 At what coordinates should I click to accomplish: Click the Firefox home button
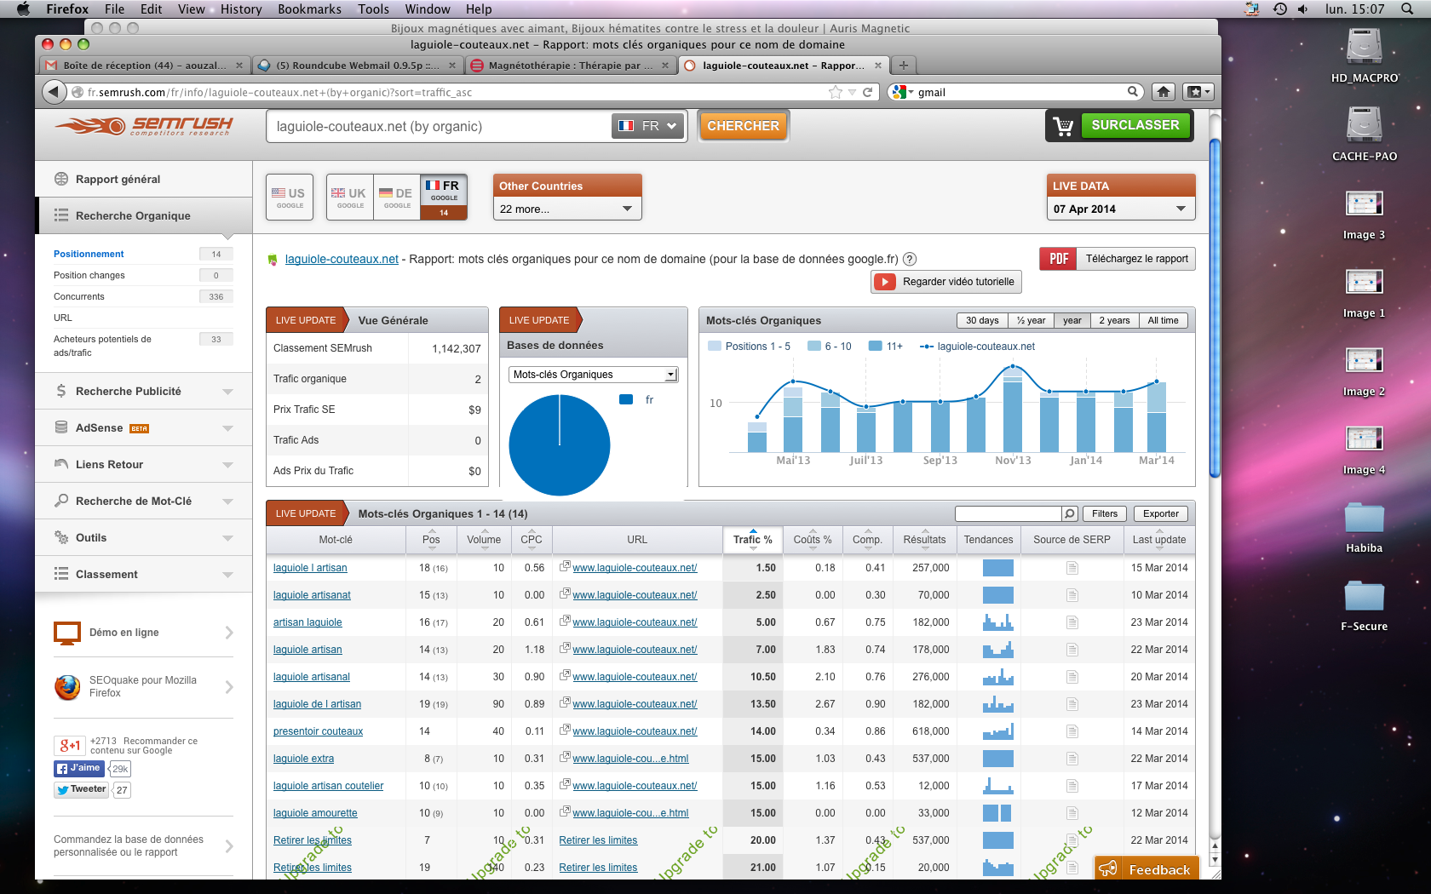[x=1163, y=92]
